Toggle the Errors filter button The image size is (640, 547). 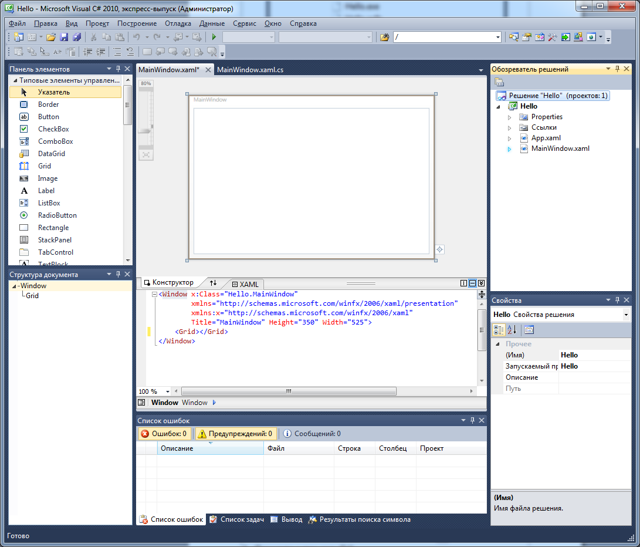point(164,434)
